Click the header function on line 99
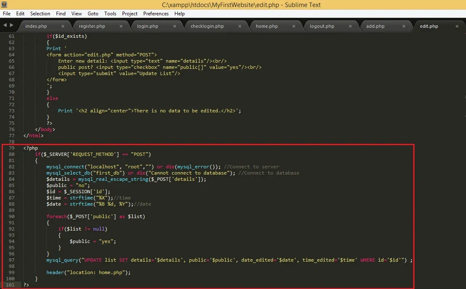 [55, 272]
